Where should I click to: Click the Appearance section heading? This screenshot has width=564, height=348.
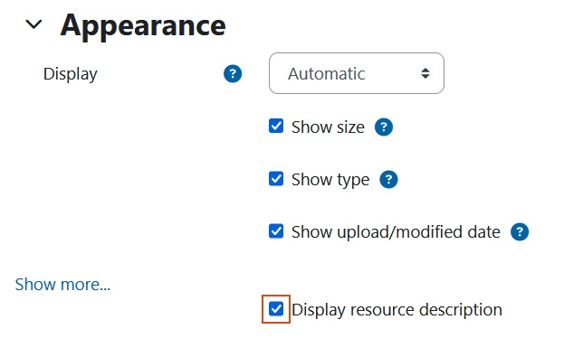tap(143, 26)
